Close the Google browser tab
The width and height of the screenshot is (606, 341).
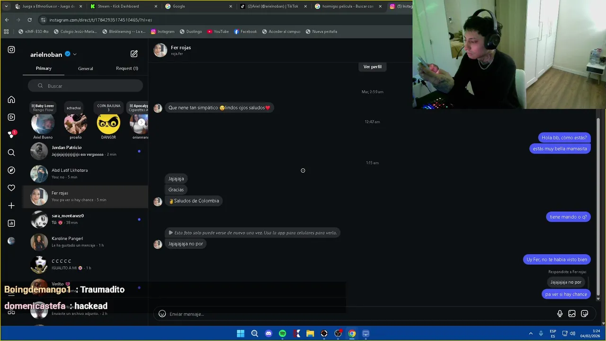pyautogui.click(x=231, y=6)
